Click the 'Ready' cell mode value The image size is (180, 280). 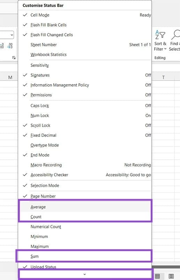coord(145,15)
